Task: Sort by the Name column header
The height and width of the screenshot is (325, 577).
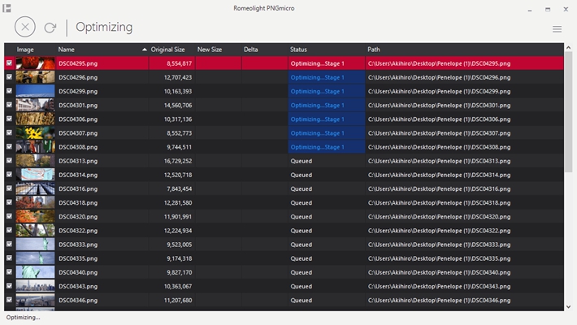Action: [x=67, y=50]
